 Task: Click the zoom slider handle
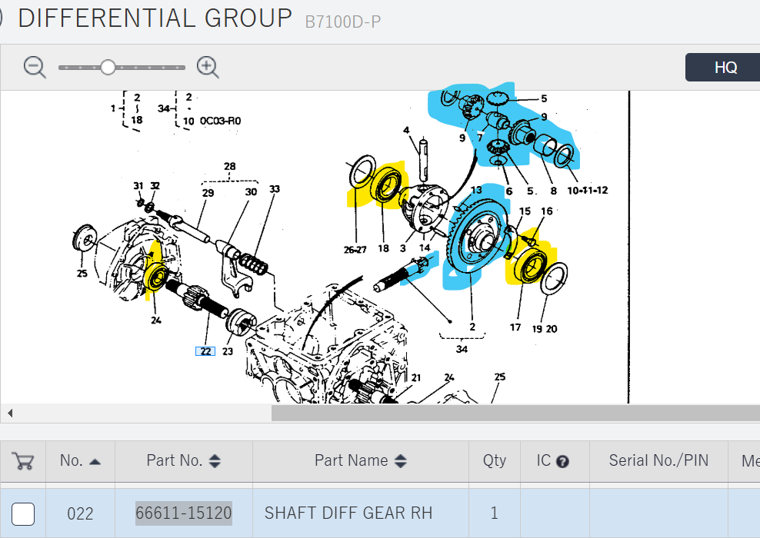(108, 68)
